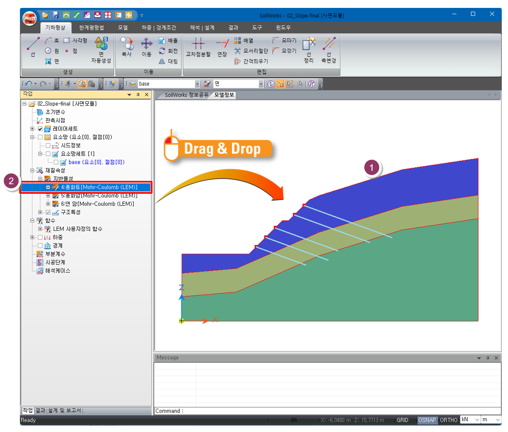Switch to 결과 bottom panel tab
The image size is (508, 432).
[x=40, y=410]
